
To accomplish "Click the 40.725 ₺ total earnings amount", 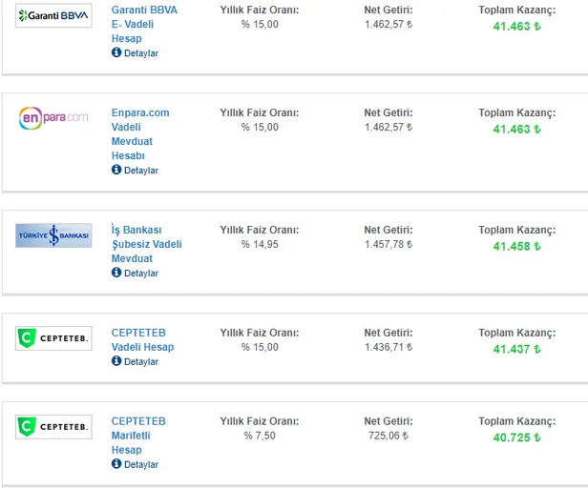I will point(516,437).
